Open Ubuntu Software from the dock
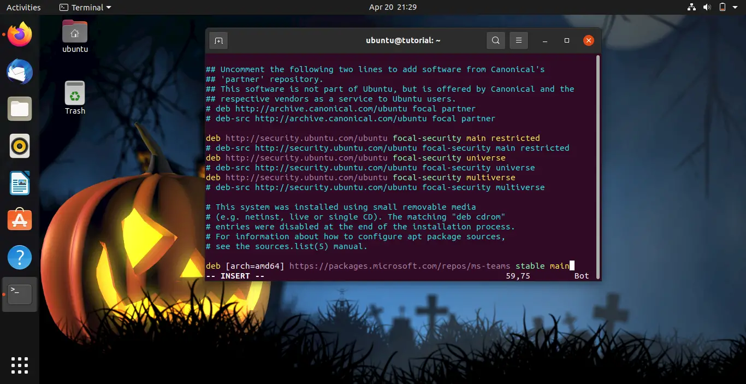746x384 pixels. click(x=20, y=220)
